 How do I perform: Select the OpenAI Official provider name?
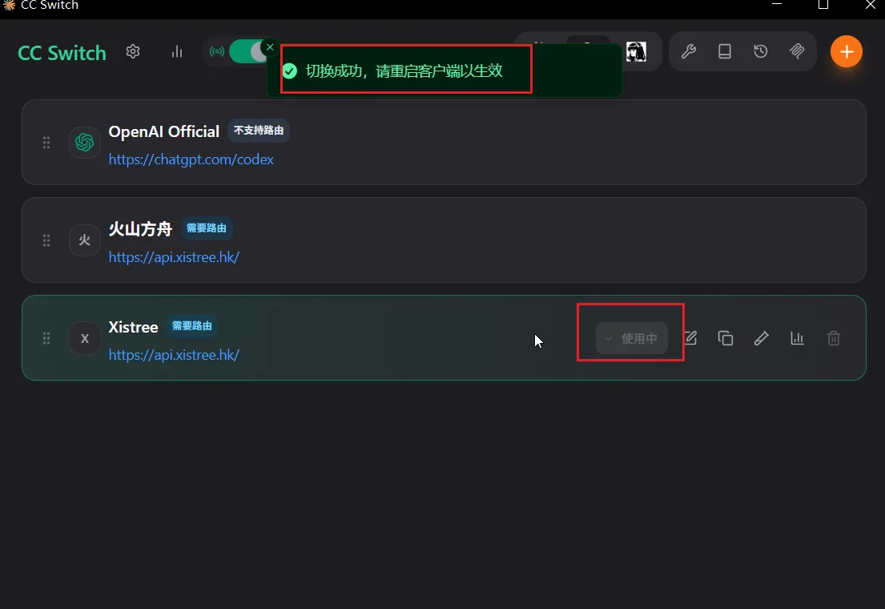[x=163, y=131]
